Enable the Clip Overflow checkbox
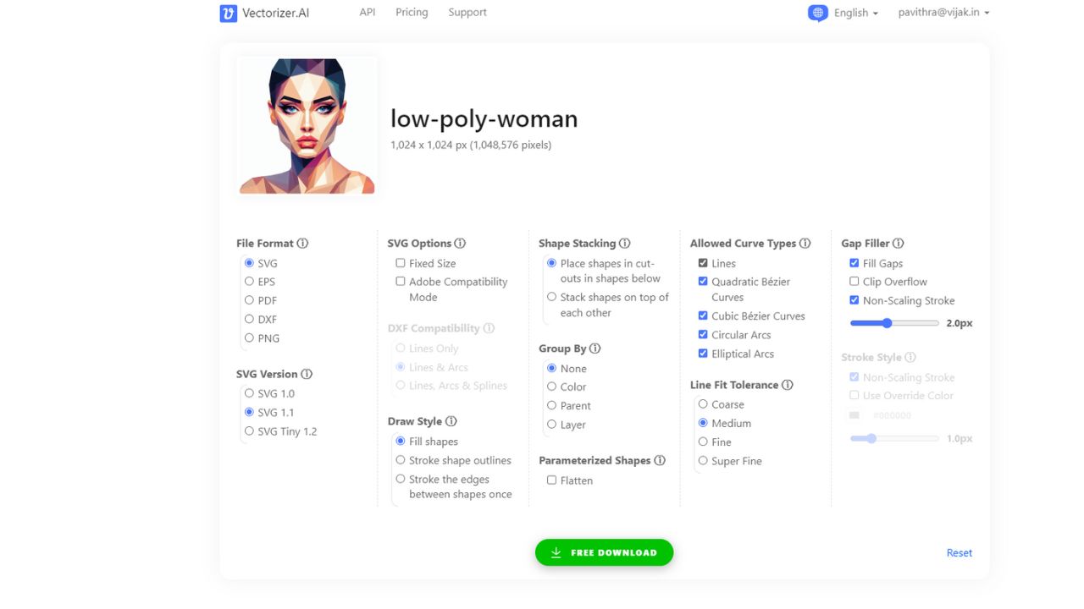Screen dimensions: 1084x609 coord(854,282)
